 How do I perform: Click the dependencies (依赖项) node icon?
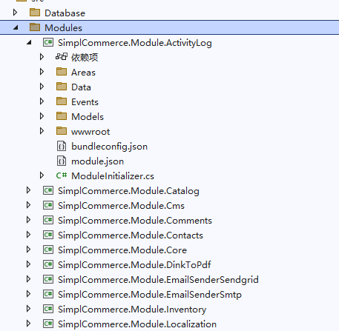[62, 57]
